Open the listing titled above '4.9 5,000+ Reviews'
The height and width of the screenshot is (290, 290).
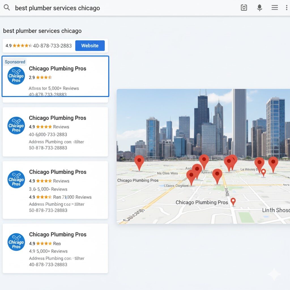tap(58, 234)
